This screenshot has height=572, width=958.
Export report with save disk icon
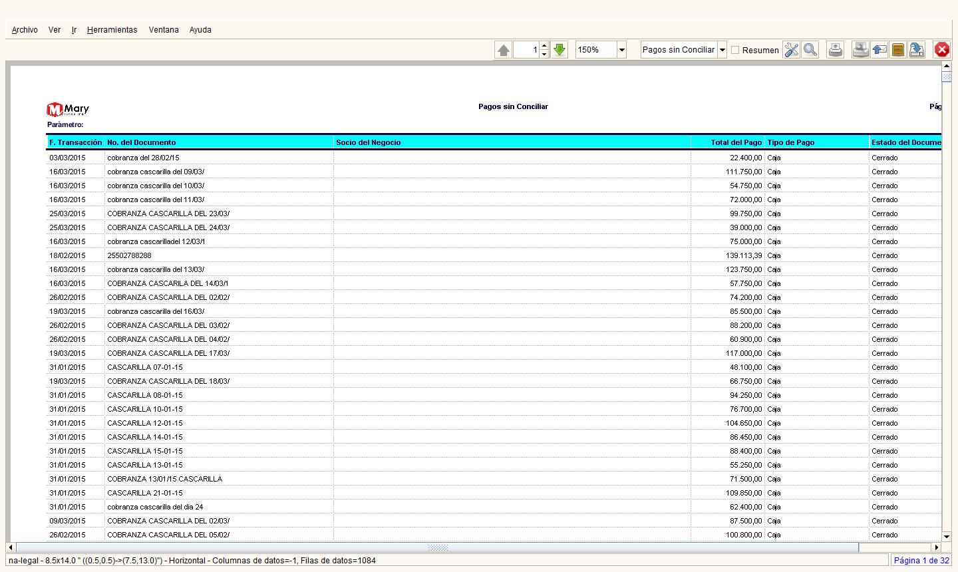tap(917, 50)
